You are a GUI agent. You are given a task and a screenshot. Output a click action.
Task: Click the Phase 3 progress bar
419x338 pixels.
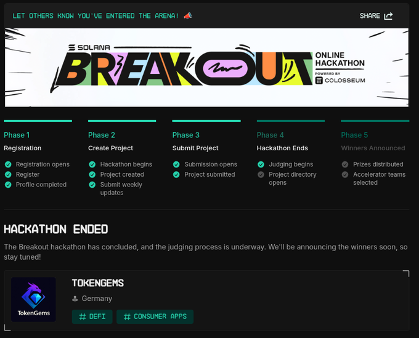click(x=206, y=121)
